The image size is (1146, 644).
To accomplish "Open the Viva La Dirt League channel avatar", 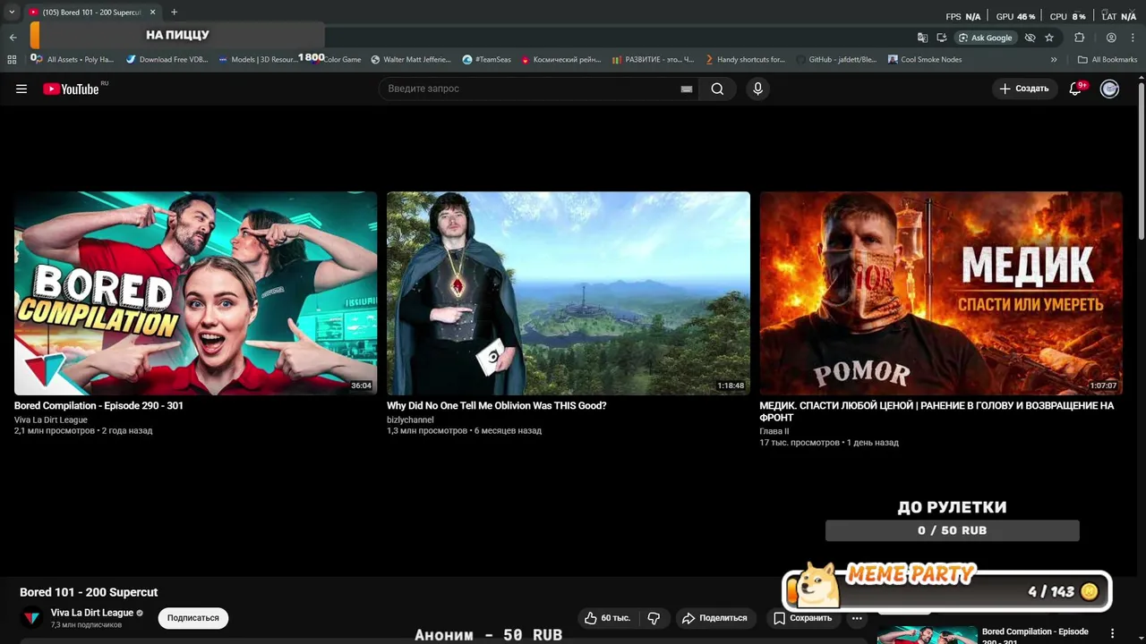I will pos(32,618).
